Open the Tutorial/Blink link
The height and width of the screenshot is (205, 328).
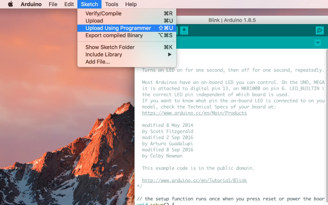click(x=194, y=180)
